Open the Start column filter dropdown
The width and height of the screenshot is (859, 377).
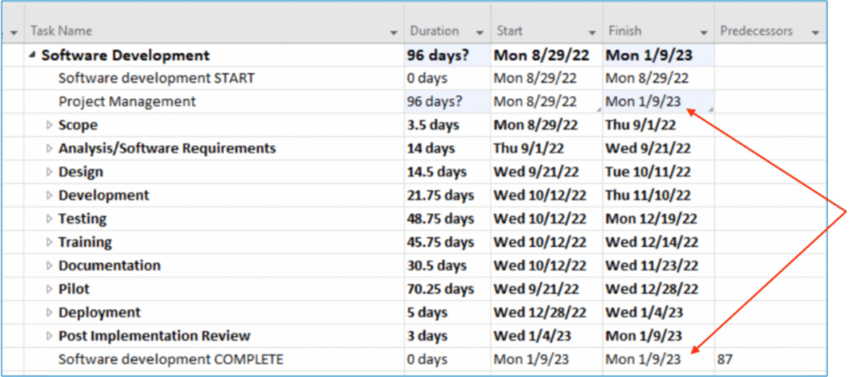click(x=592, y=32)
